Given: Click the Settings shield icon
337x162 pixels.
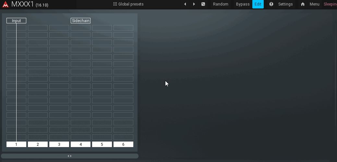Looking at the screenshot, I should tap(271, 4).
